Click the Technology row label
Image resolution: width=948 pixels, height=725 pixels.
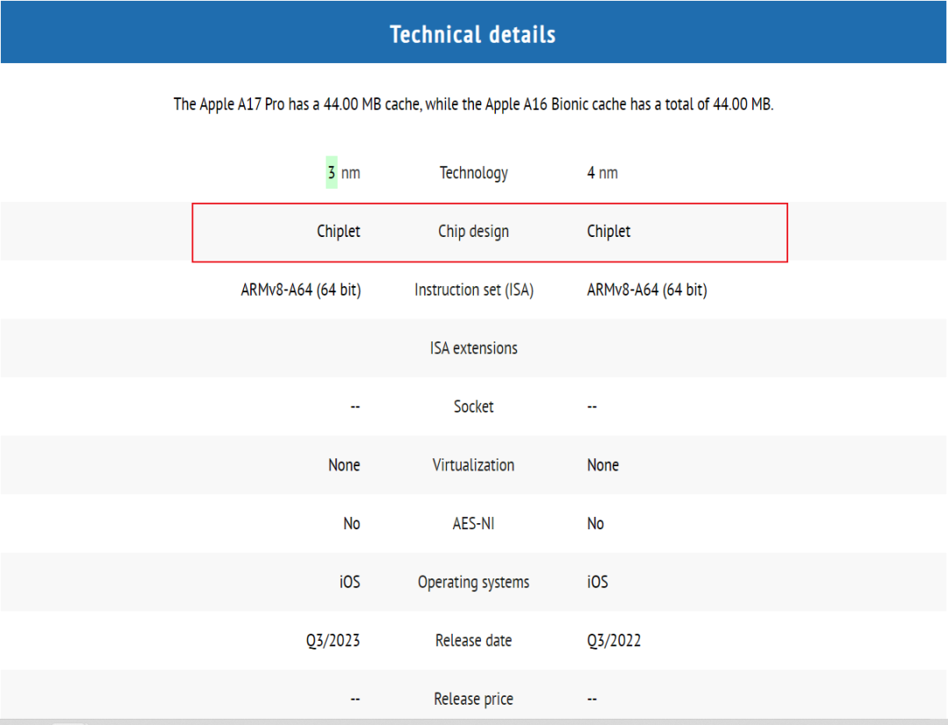coord(473,173)
